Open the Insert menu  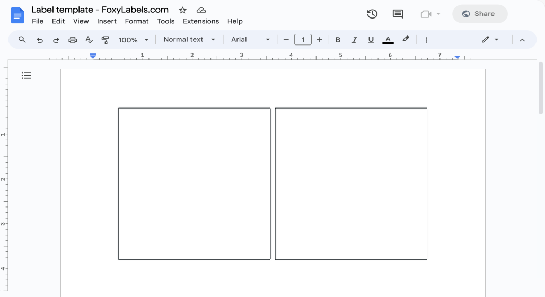[107, 21]
